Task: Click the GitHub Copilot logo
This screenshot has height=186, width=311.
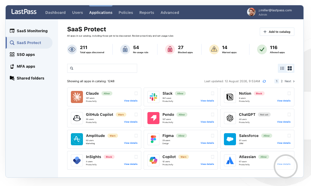Action: [x=77, y=118]
